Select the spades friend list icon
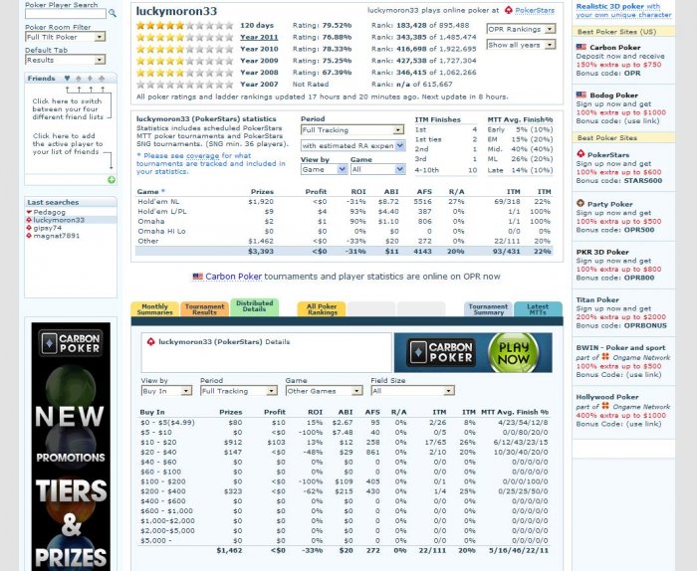 click(79, 79)
